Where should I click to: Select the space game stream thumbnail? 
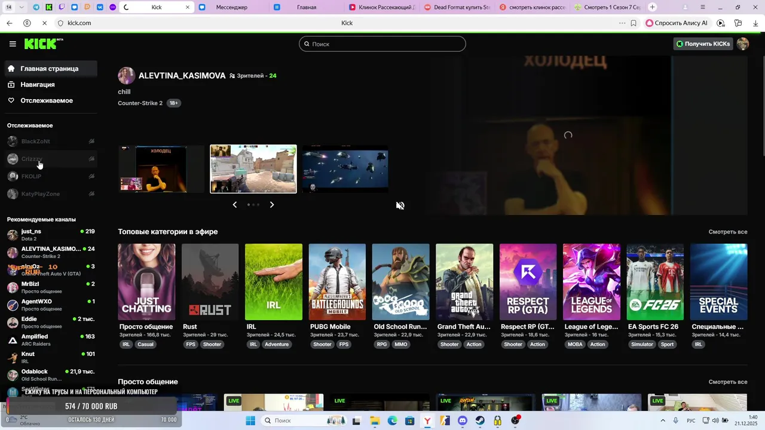pyautogui.click(x=345, y=169)
